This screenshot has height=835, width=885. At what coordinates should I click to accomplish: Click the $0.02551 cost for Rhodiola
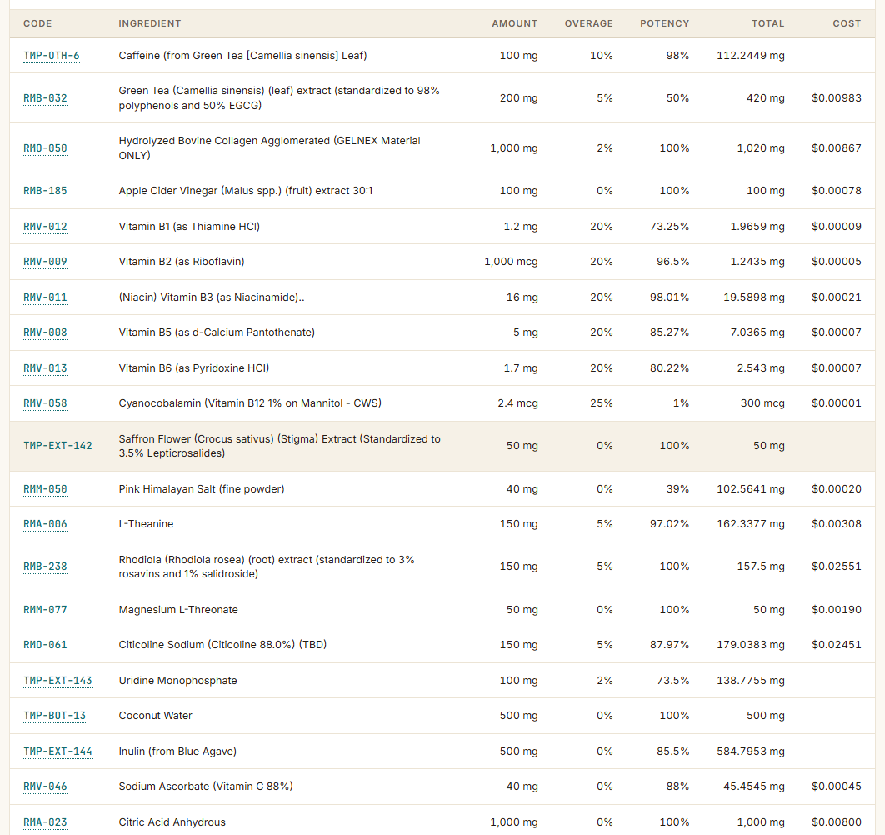(x=837, y=567)
